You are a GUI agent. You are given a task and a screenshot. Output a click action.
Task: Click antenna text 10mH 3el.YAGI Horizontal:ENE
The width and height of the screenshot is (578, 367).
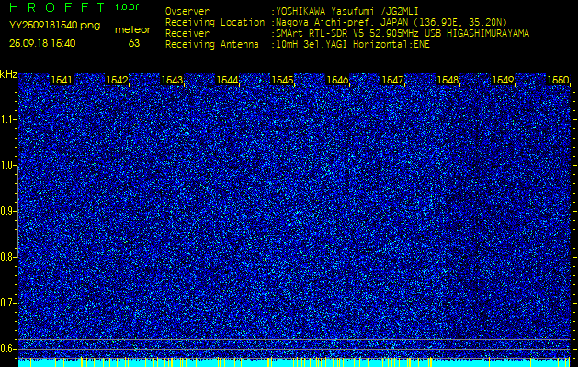click(353, 45)
